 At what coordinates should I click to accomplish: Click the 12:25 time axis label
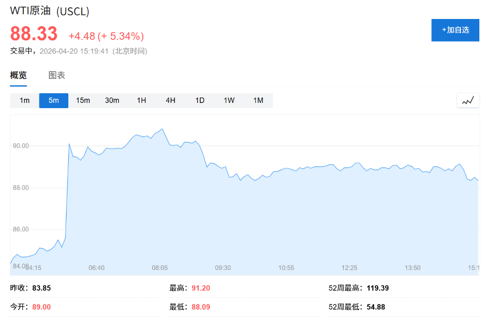pos(349,268)
